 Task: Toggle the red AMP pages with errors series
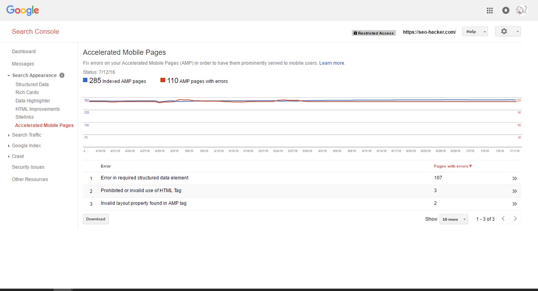[x=163, y=81]
